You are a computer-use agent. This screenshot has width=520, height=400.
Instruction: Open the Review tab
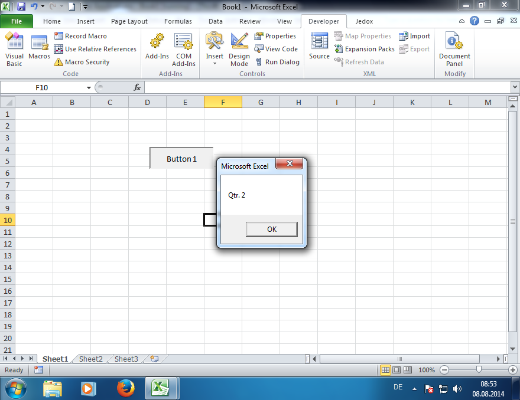pyautogui.click(x=250, y=21)
